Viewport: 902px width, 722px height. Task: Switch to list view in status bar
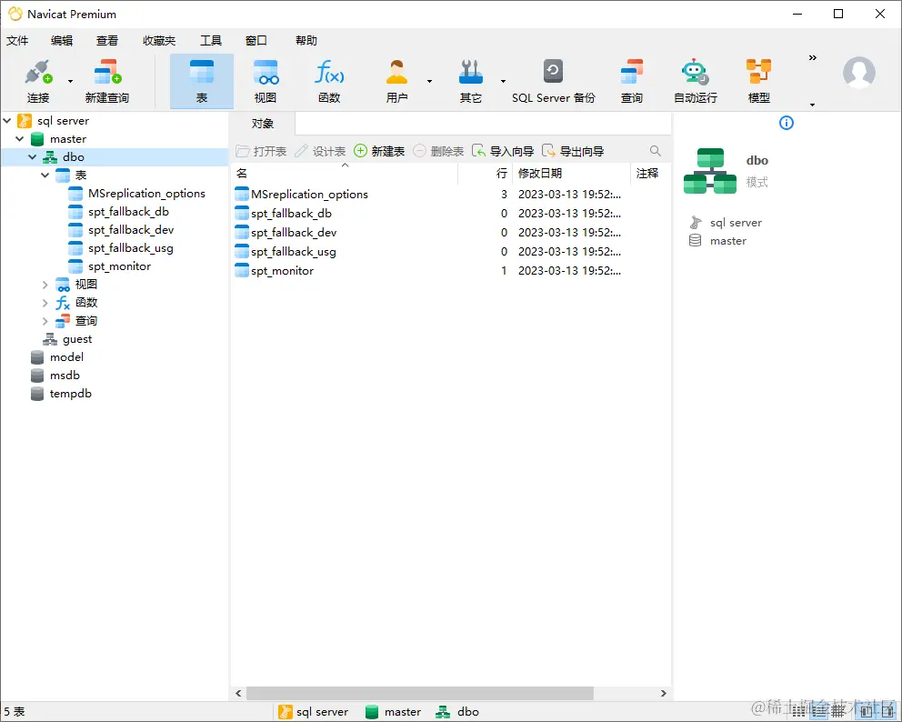[798, 712]
